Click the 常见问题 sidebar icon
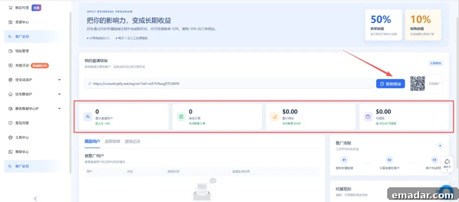 (x=10, y=123)
